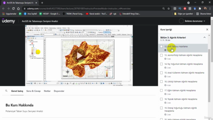The width and height of the screenshot is (213, 120).
Task: Check lecture 16 Litoloji Katmanı checkbox
Action: [x=161, y=82]
